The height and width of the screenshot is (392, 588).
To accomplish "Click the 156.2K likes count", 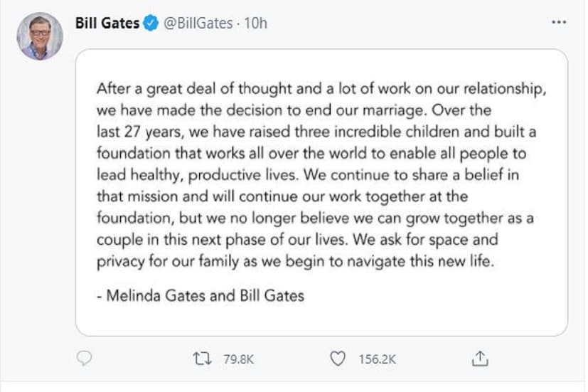I will coord(377,359).
